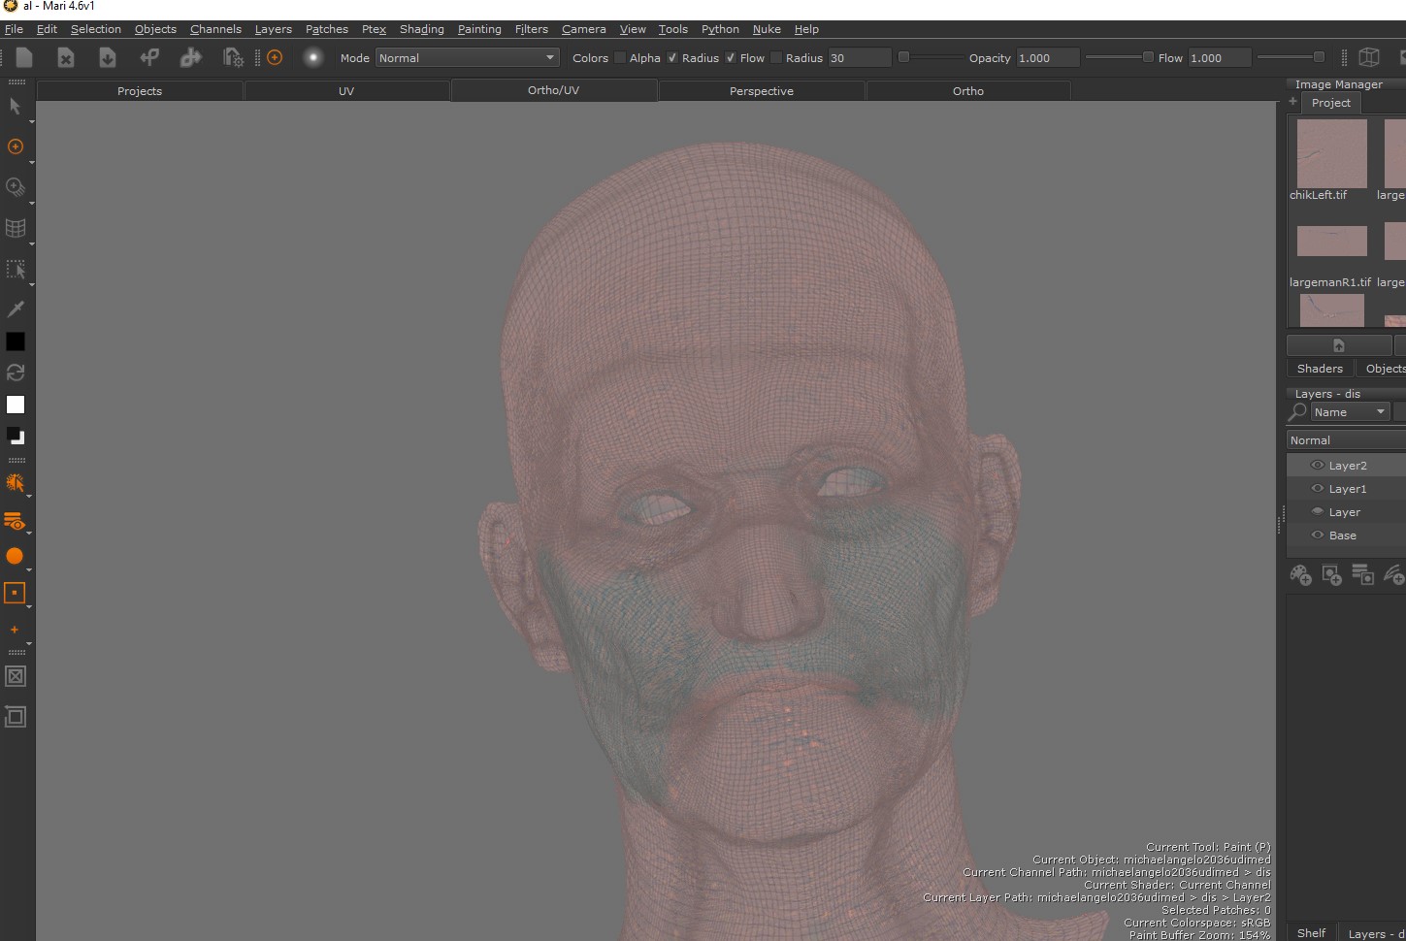
Task: Select the chikLeft.tif image thumbnail
Action: click(x=1331, y=153)
